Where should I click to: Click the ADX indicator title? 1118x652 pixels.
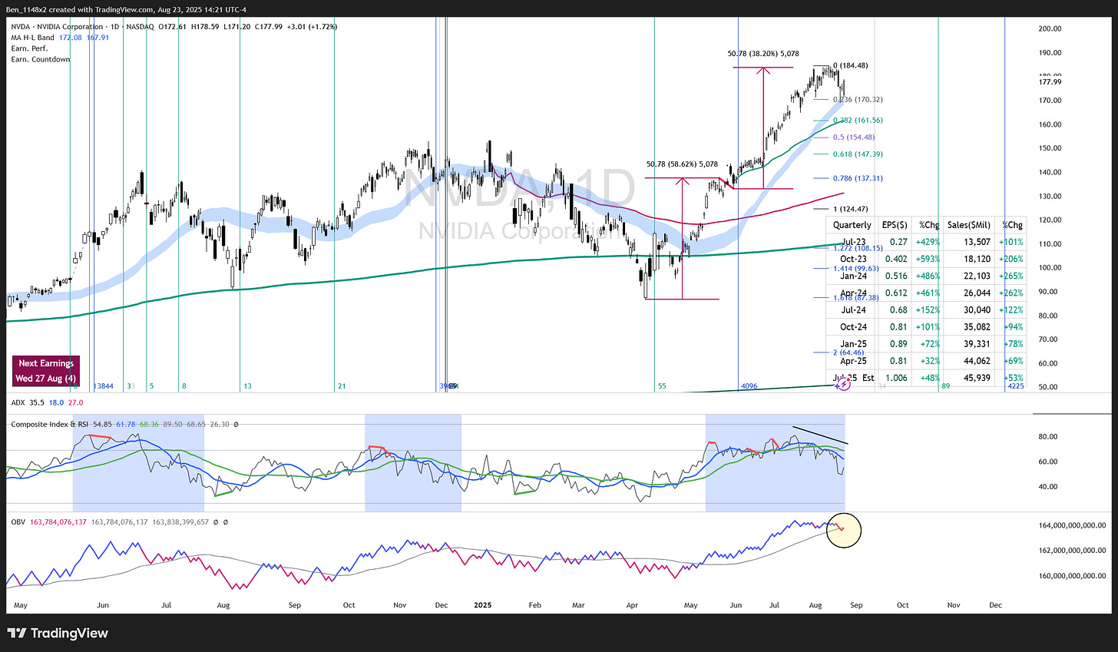point(18,402)
